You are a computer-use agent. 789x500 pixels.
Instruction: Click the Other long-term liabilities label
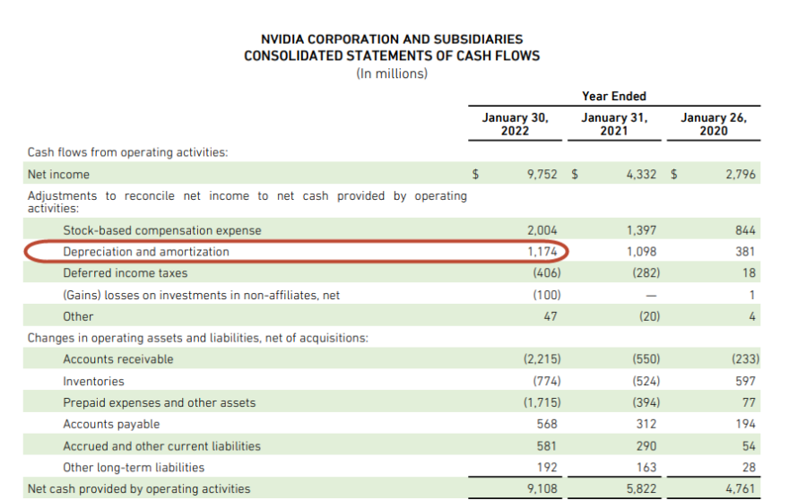click(x=134, y=467)
